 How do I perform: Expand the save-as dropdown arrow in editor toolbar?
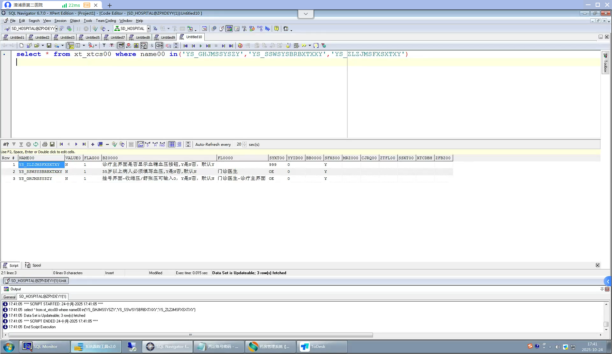pos(62,46)
